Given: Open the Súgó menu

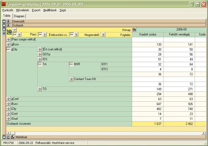Looking at the screenshot, I should point(63,10).
